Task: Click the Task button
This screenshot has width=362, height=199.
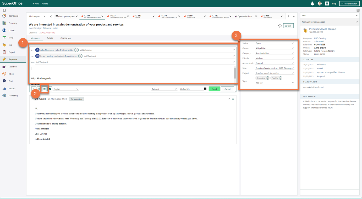Action: point(288,26)
